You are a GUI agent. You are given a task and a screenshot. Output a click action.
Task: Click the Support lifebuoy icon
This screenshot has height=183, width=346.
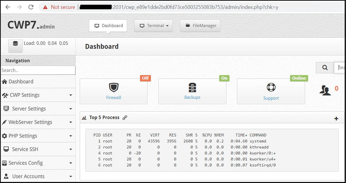(271, 87)
